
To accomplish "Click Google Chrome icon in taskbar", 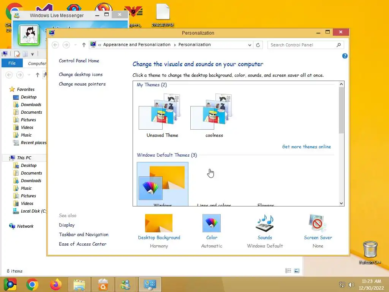I will 32,284.
